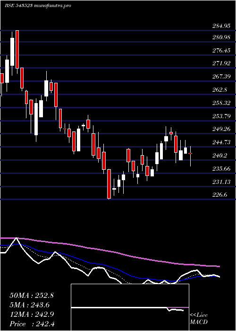Click the 50MA : 252.8 readout
The width and height of the screenshot is (236, 331).
(32, 296)
